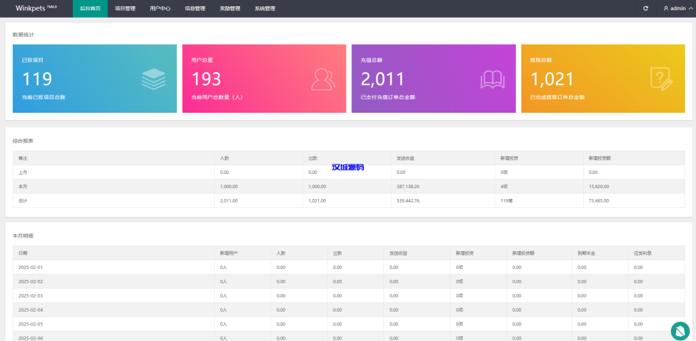This screenshot has height=341, width=696.
Task: Click the user avatar icon beside admin
Action: click(x=666, y=9)
